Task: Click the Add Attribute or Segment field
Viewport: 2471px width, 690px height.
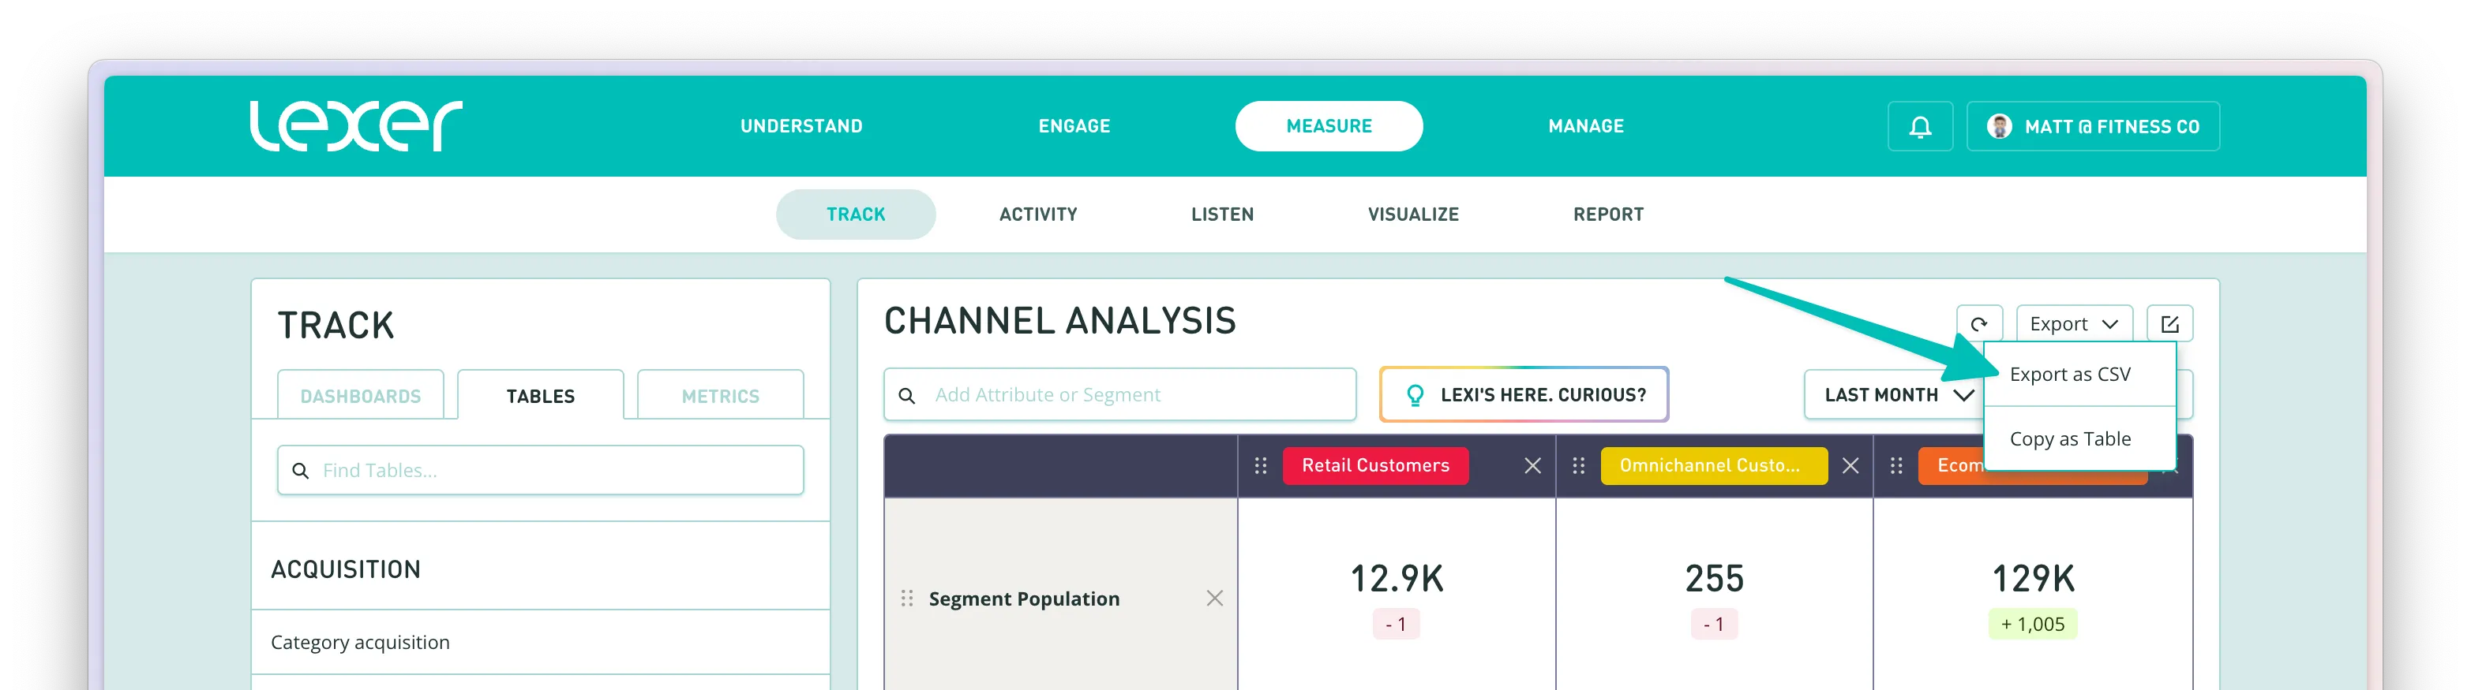Action: point(1119,395)
